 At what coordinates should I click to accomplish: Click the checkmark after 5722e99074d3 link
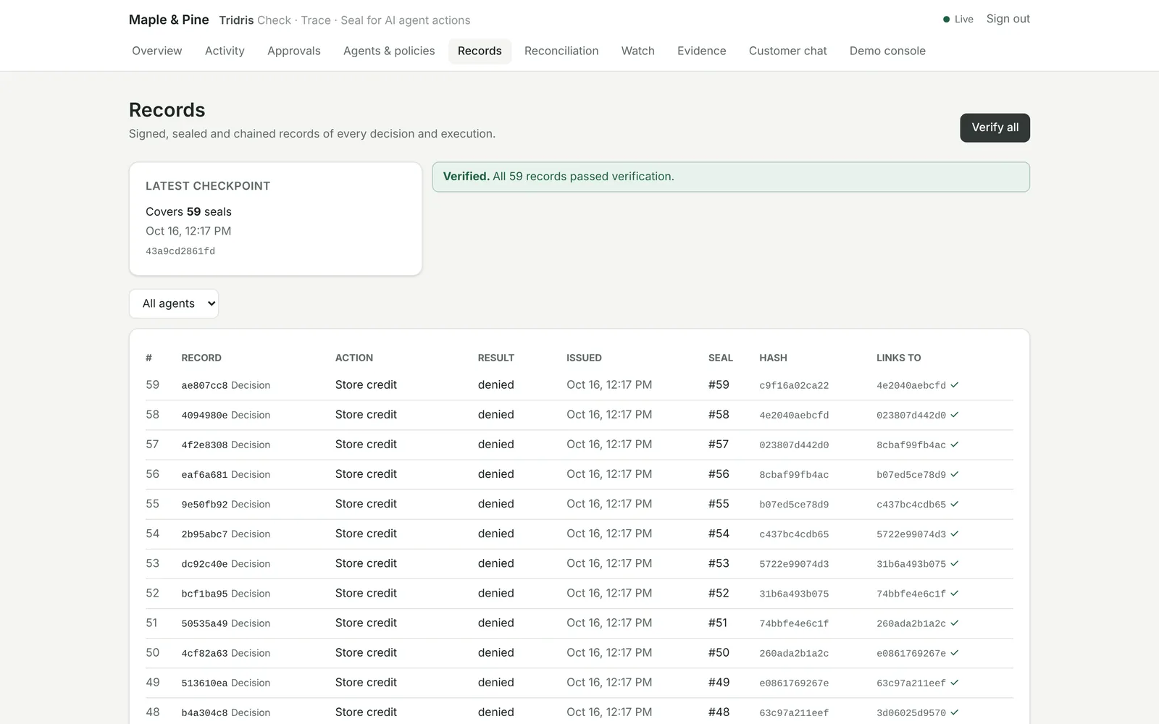[x=955, y=534]
